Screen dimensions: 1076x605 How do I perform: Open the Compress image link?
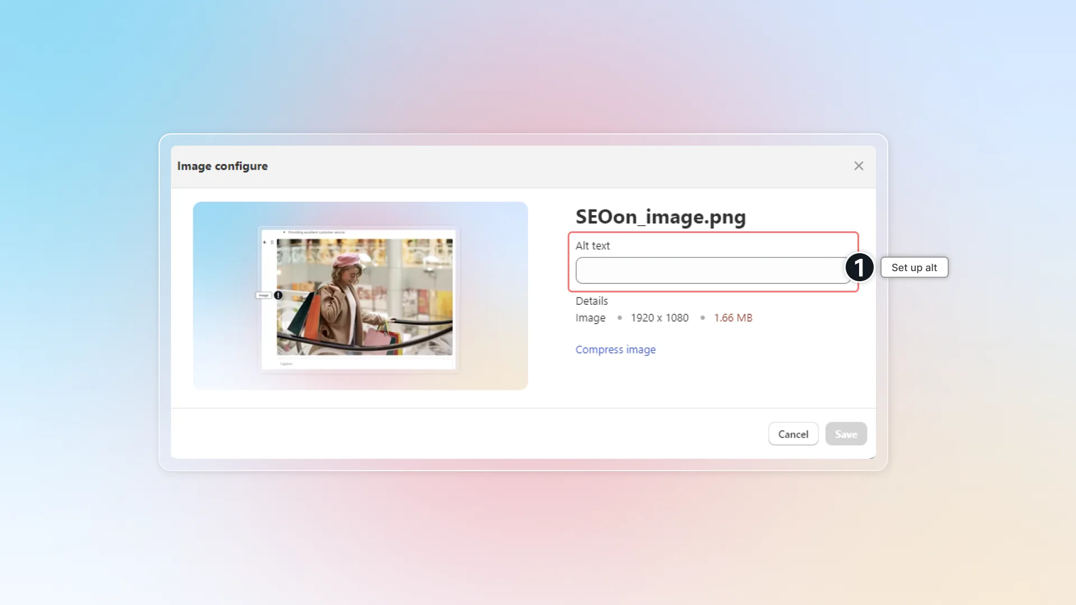click(615, 350)
